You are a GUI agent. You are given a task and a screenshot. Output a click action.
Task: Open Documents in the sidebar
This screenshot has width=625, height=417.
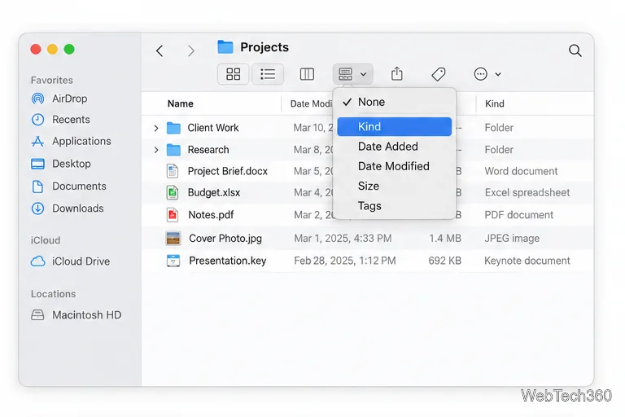tap(69, 187)
